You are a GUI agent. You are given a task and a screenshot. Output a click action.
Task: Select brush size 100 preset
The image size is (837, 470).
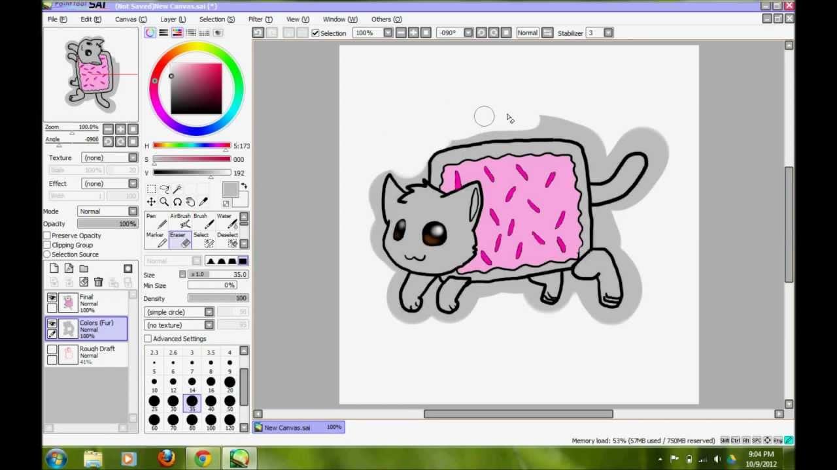tap(211, 423)
